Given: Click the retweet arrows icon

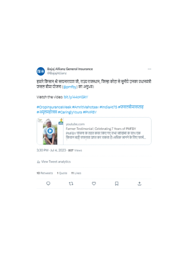Looking at the screenshot, I should coord(71,183).
